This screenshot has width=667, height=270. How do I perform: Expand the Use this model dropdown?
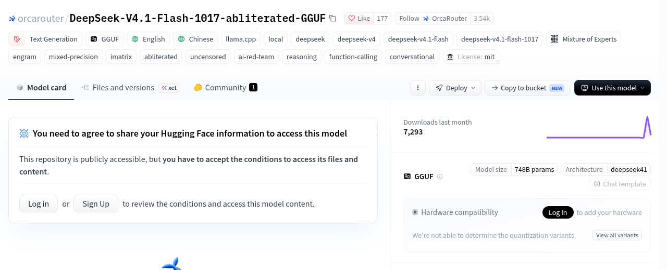(x=612, y=88)
